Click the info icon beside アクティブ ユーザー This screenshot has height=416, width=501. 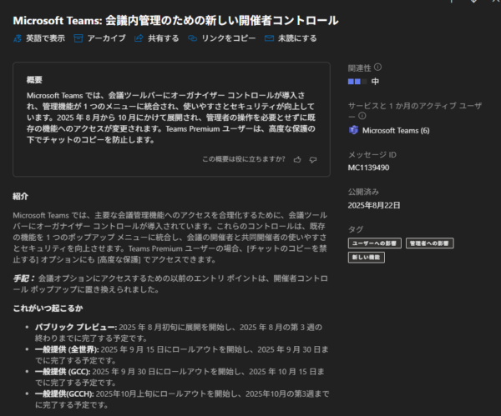pyautogui.click(x=362, y=117)
